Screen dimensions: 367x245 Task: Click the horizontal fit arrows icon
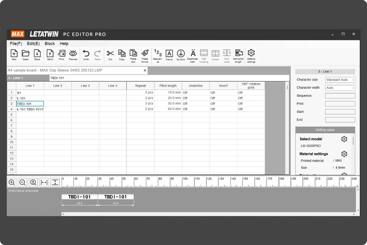(x=44, y=183)
